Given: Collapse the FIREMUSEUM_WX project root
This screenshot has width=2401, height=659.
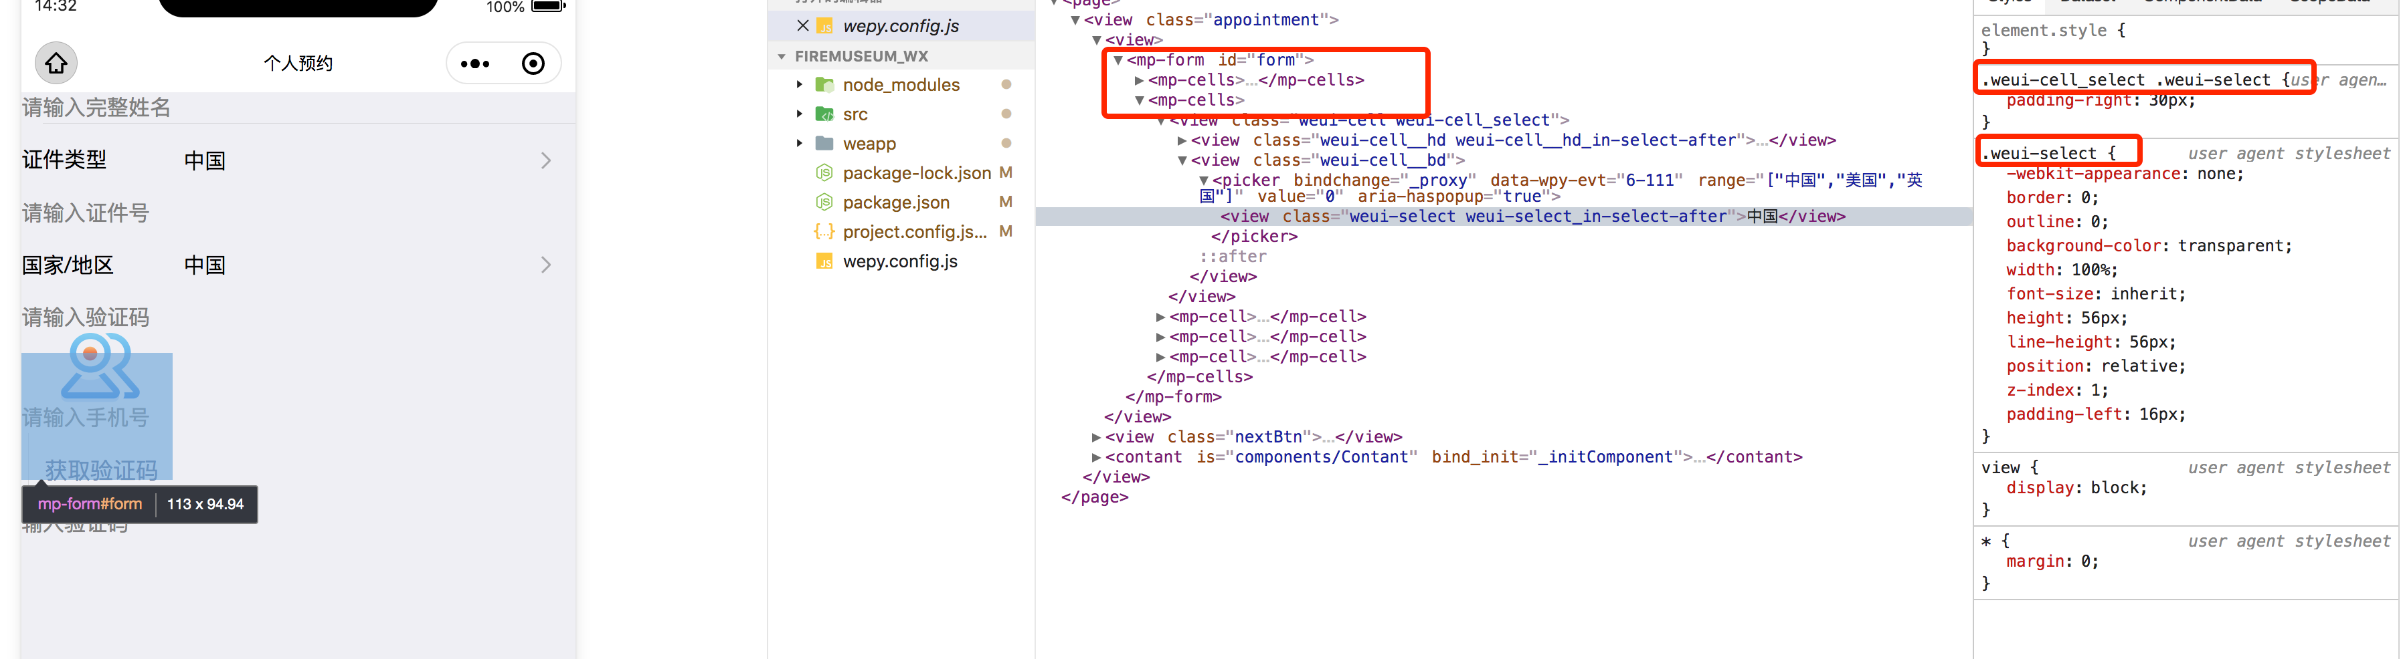Looking at the screenshot, I should (x=781, y=57).
